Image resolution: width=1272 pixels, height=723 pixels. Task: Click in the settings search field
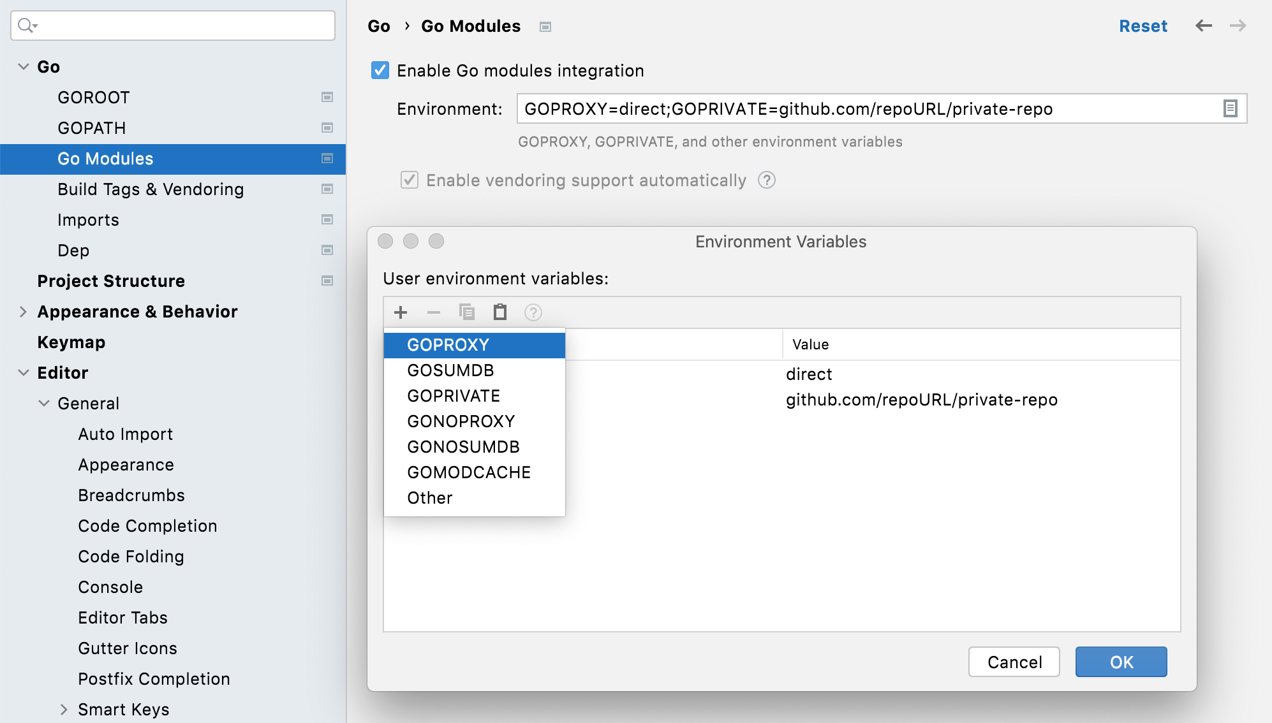point(173,26)
